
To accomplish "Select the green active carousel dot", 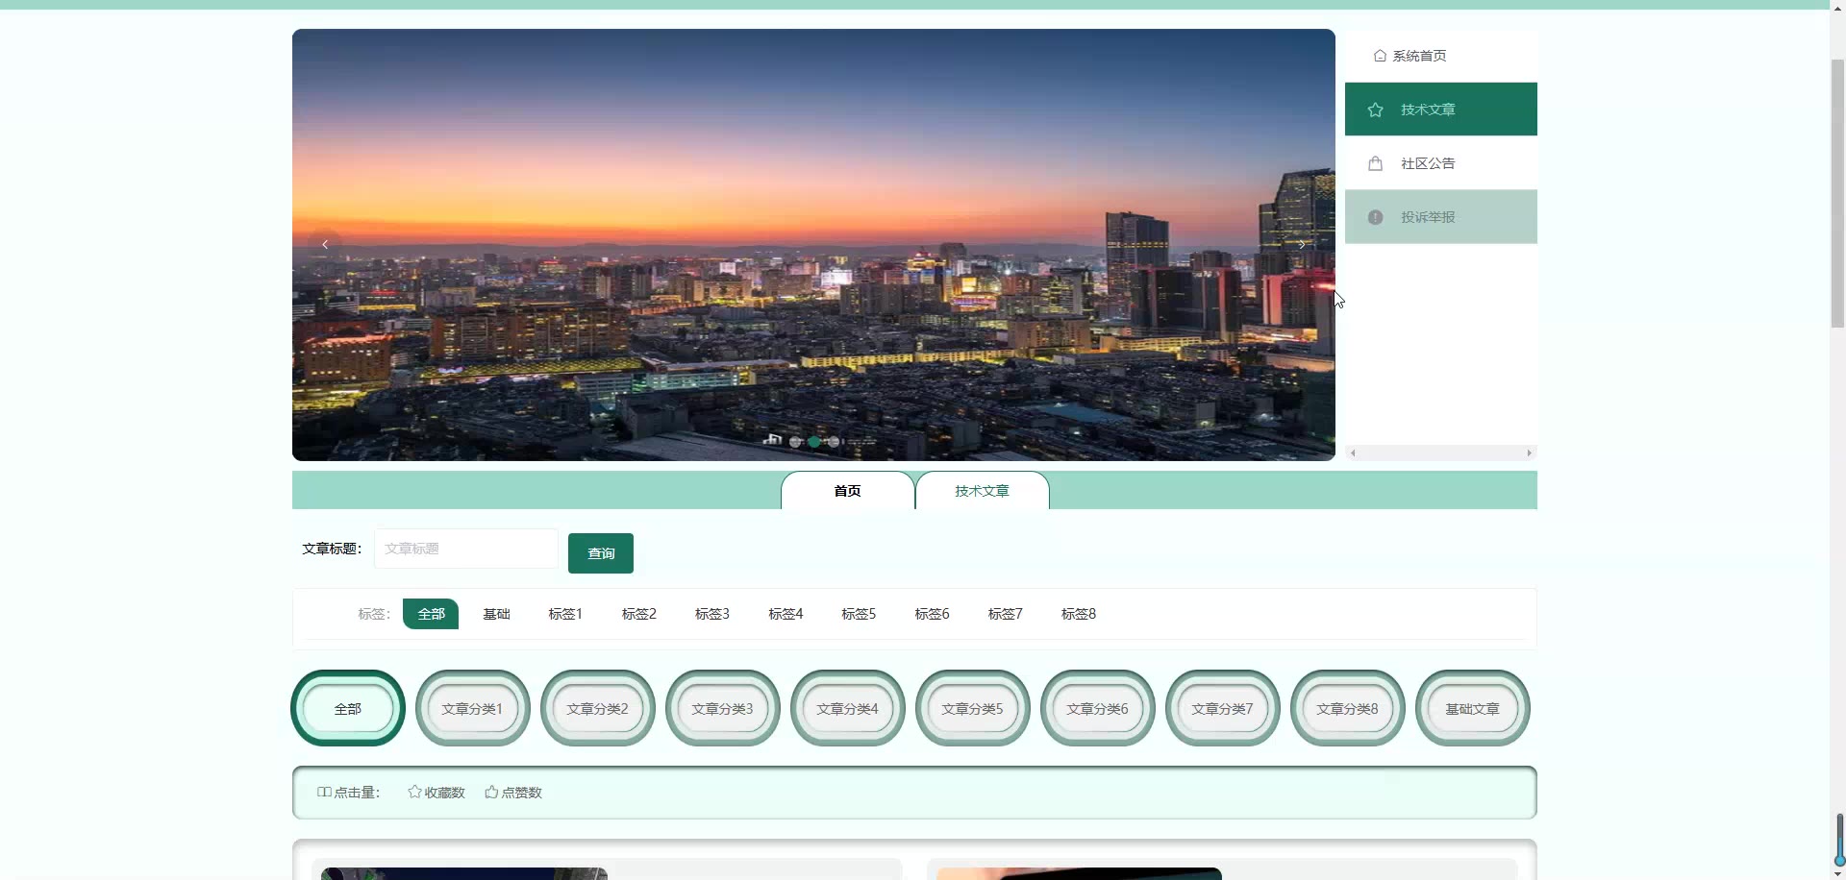I will pos(814,442).
